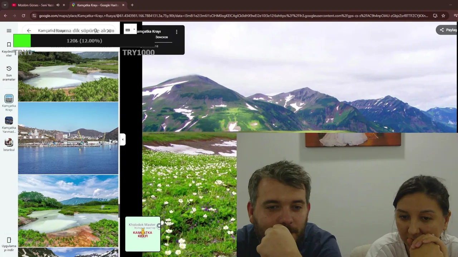Screen dimensions: 458x257
Task: Open the three-dot menu on photo card
Action: [x=176, y=32]
